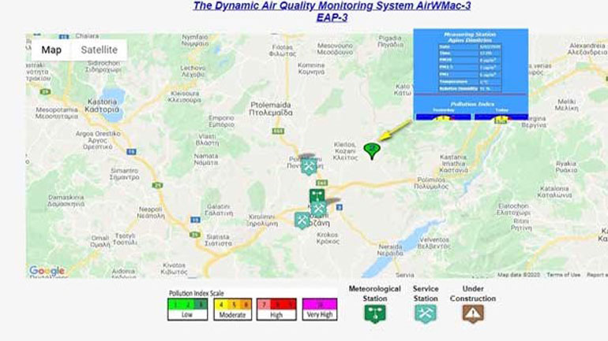Click the red High pollution index swatch
The width and height of the screenshot is (608, 341).
(275, 303)
